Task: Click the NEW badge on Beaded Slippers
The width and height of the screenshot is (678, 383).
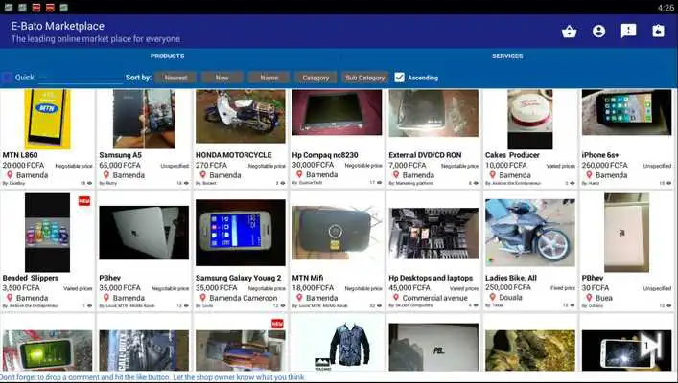Action: pyautogui.click(x=84, y=201)
